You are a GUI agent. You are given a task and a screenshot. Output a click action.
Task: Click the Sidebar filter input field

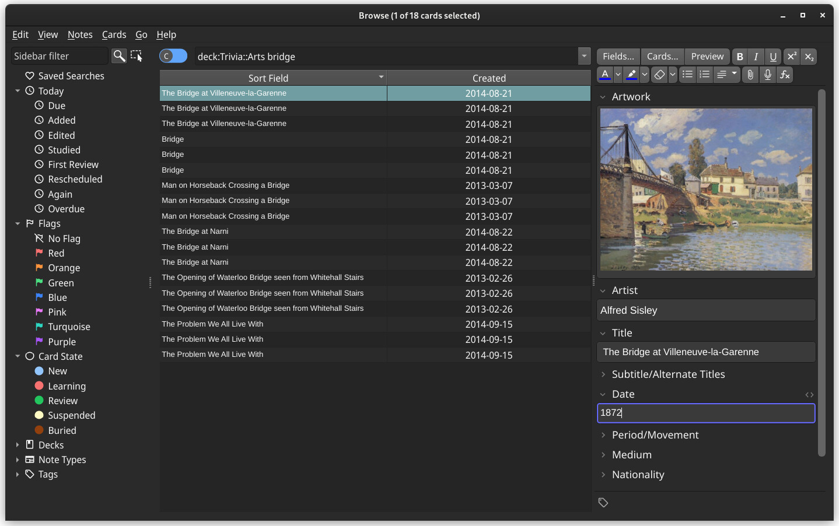[x=60, y=56]
